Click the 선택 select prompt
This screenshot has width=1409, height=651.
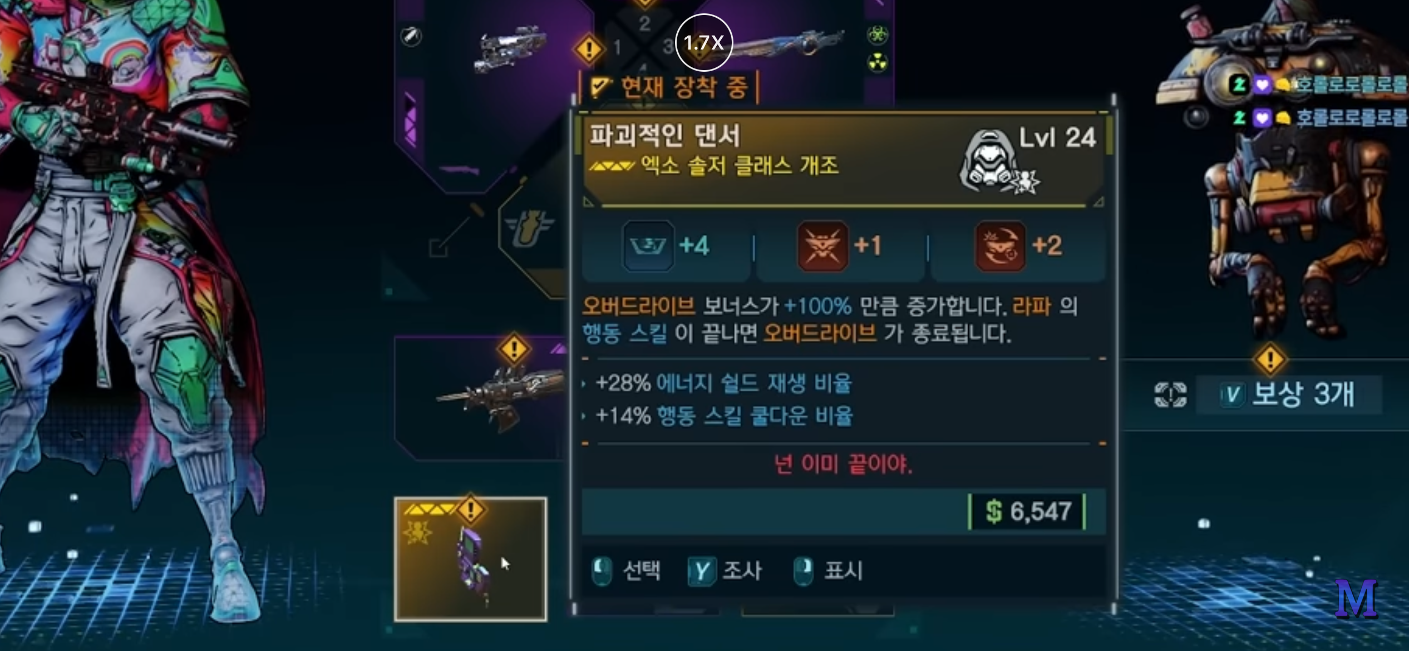626,571
